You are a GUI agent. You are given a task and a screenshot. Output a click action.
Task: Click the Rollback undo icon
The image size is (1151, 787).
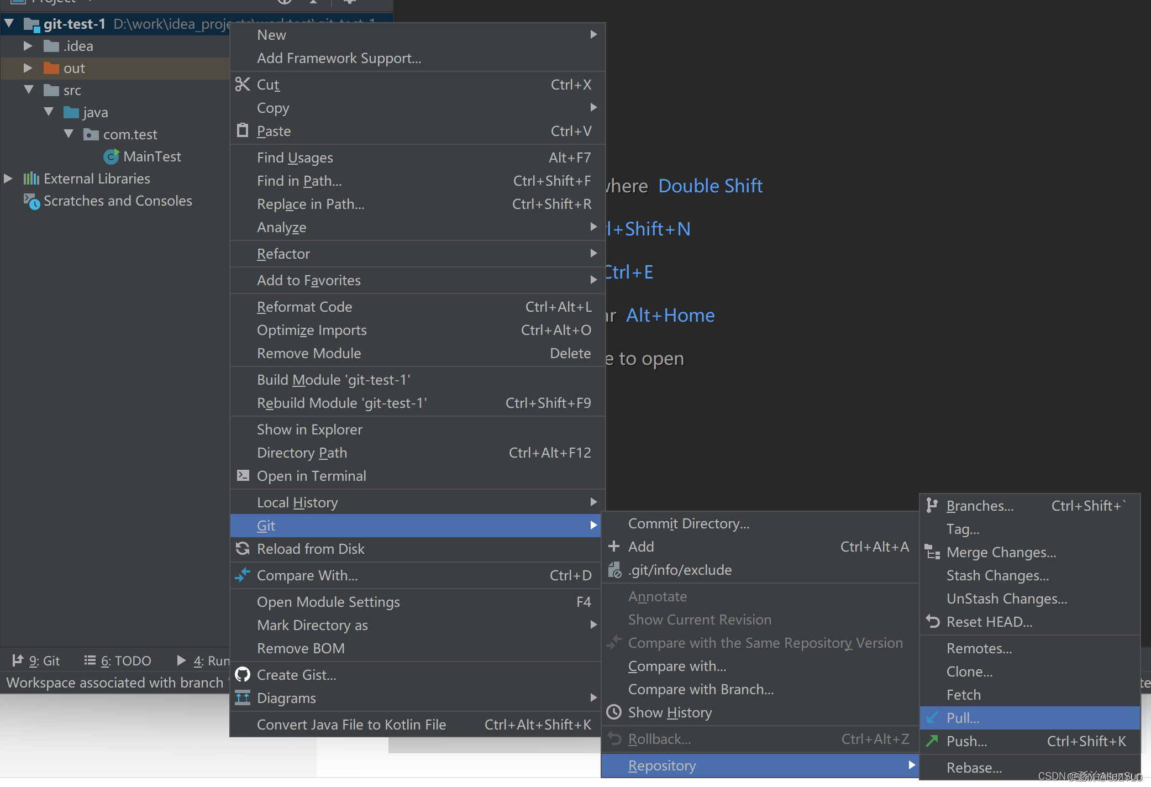[x=614, y=738]
